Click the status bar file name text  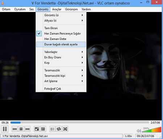pos(25,136)
